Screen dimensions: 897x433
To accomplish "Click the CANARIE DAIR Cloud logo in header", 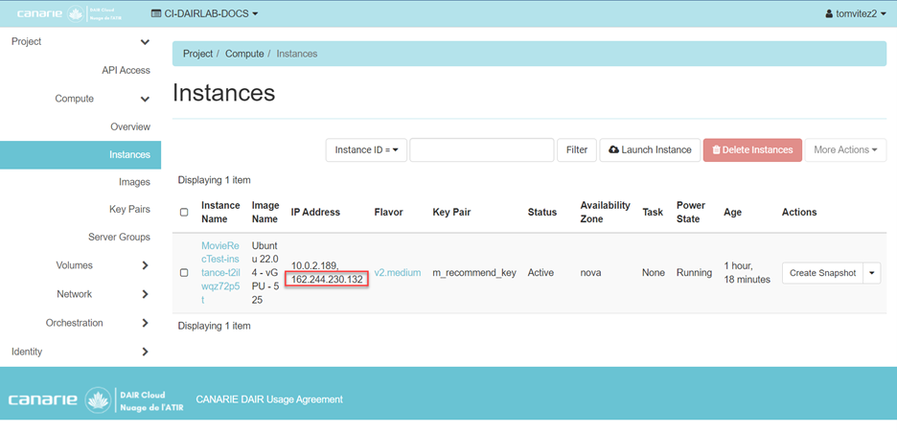I will click(x=74, y=14).
